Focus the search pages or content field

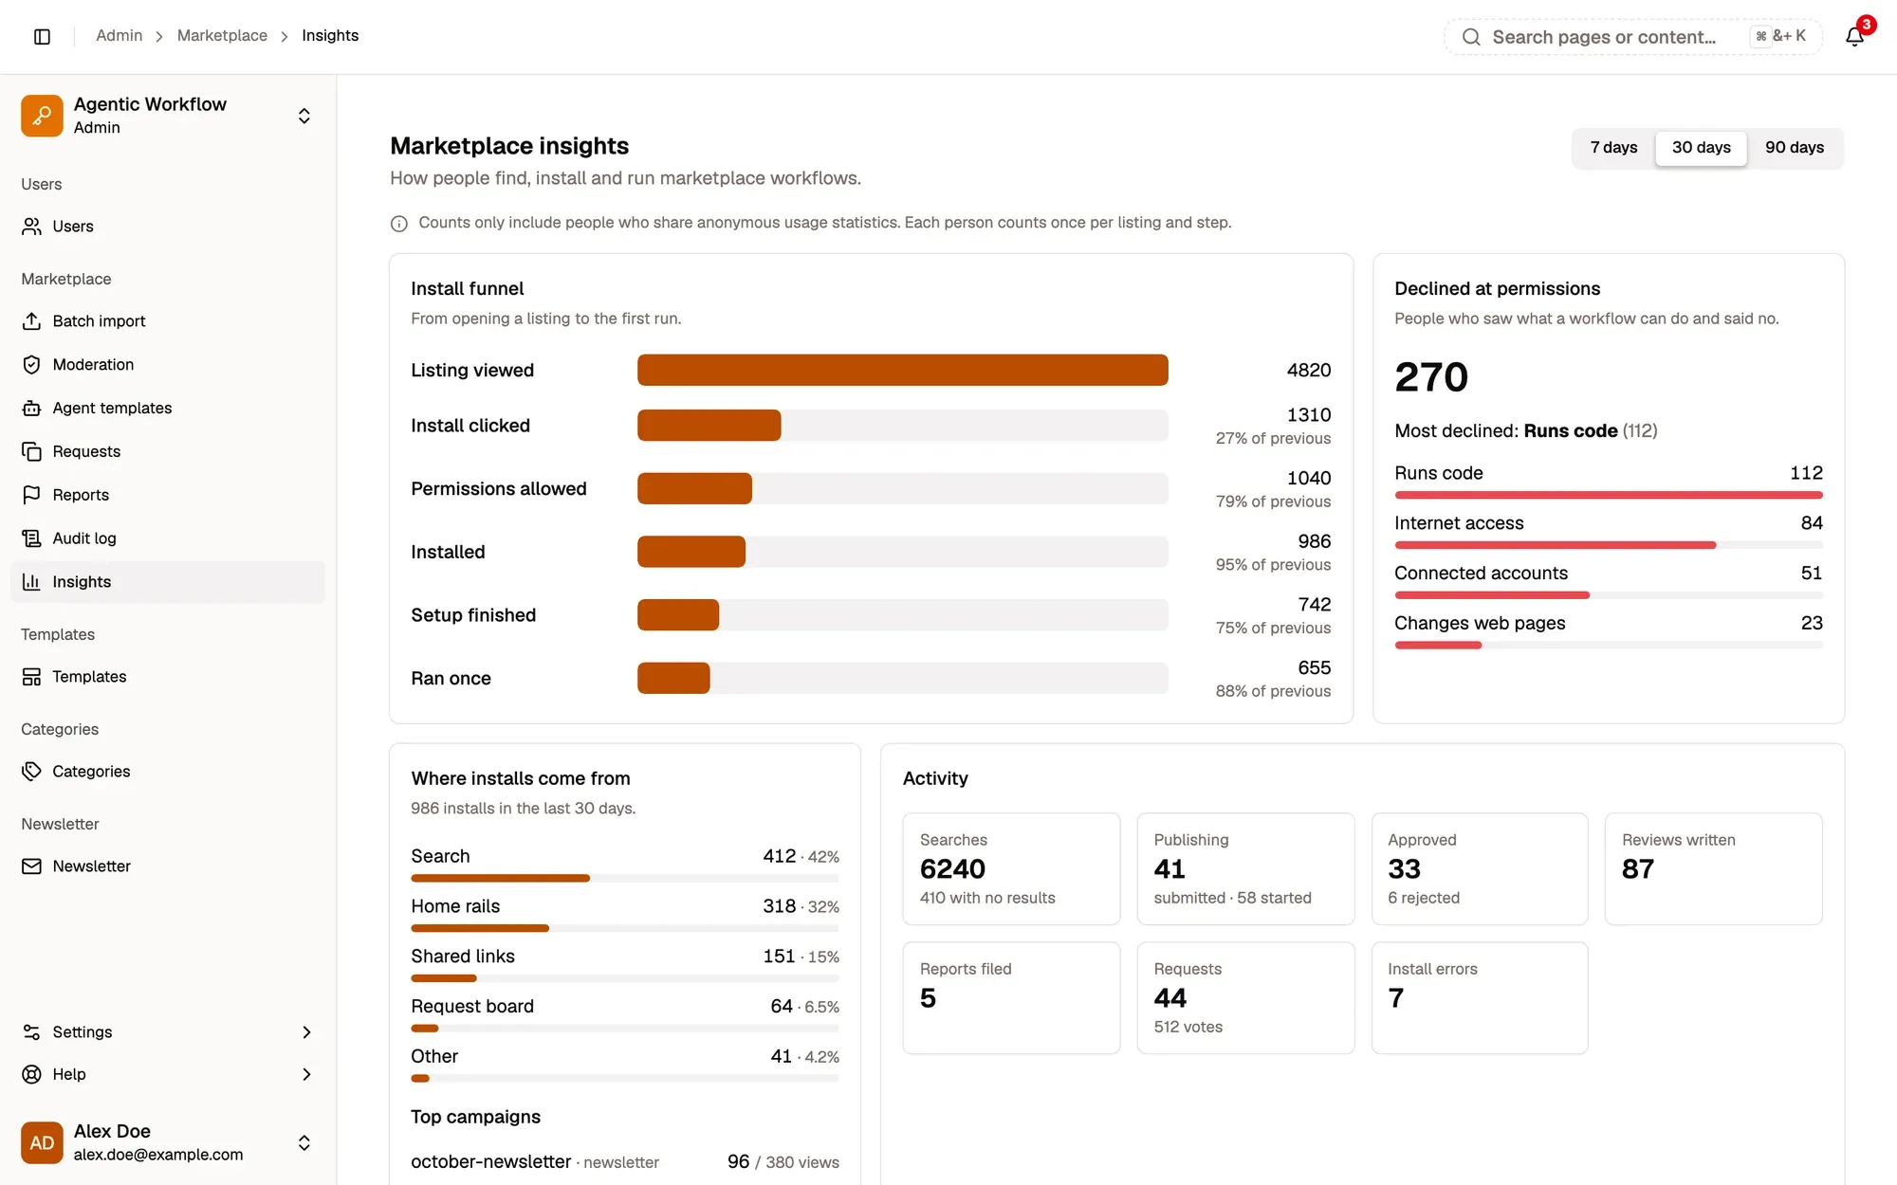pos(1632,37)
